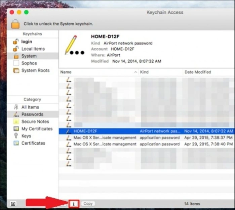Open the System Roots keychain folder icon

point(16,70)
